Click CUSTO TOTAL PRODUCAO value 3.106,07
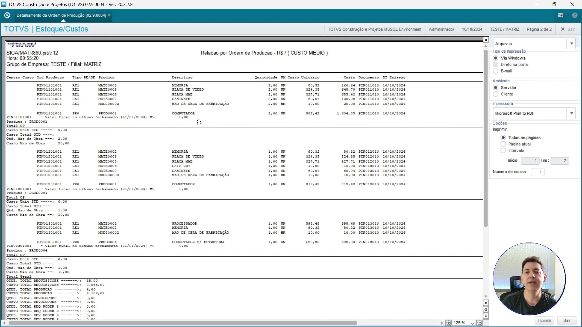This screenshot has width=582, height=327. click(95, 293)
